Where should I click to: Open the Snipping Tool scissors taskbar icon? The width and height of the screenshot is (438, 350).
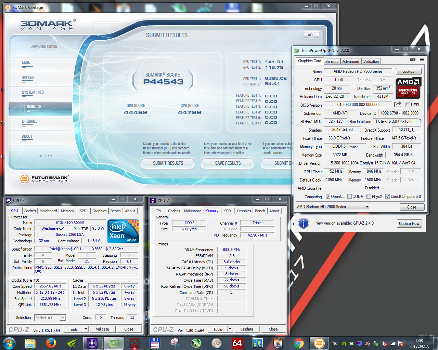175,343
